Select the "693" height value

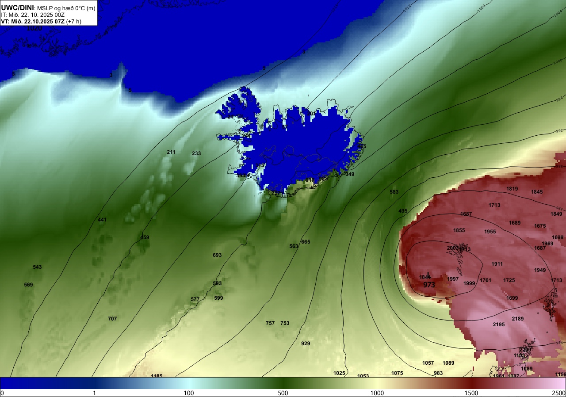click(x=217, y=255)
